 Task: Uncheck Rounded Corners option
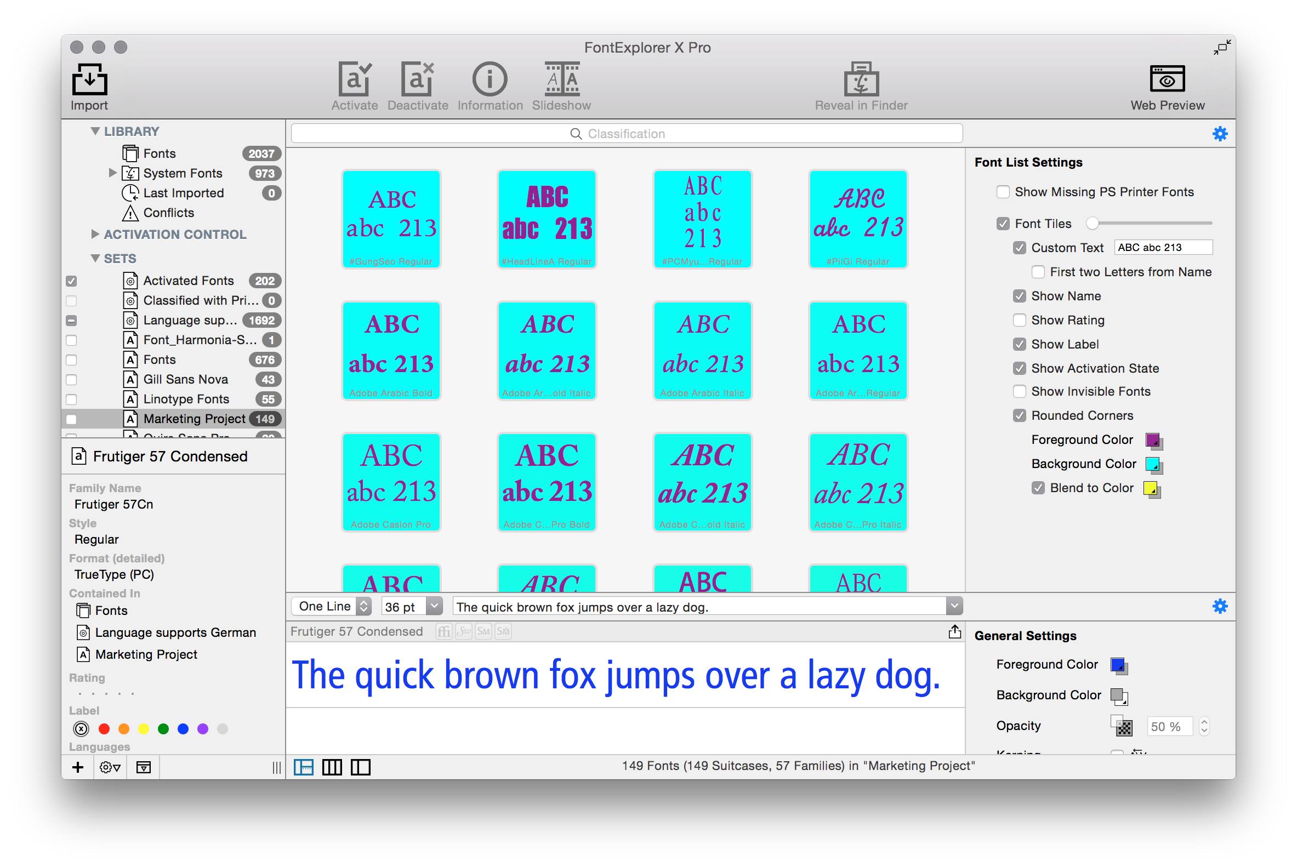tap(1020, 415)
